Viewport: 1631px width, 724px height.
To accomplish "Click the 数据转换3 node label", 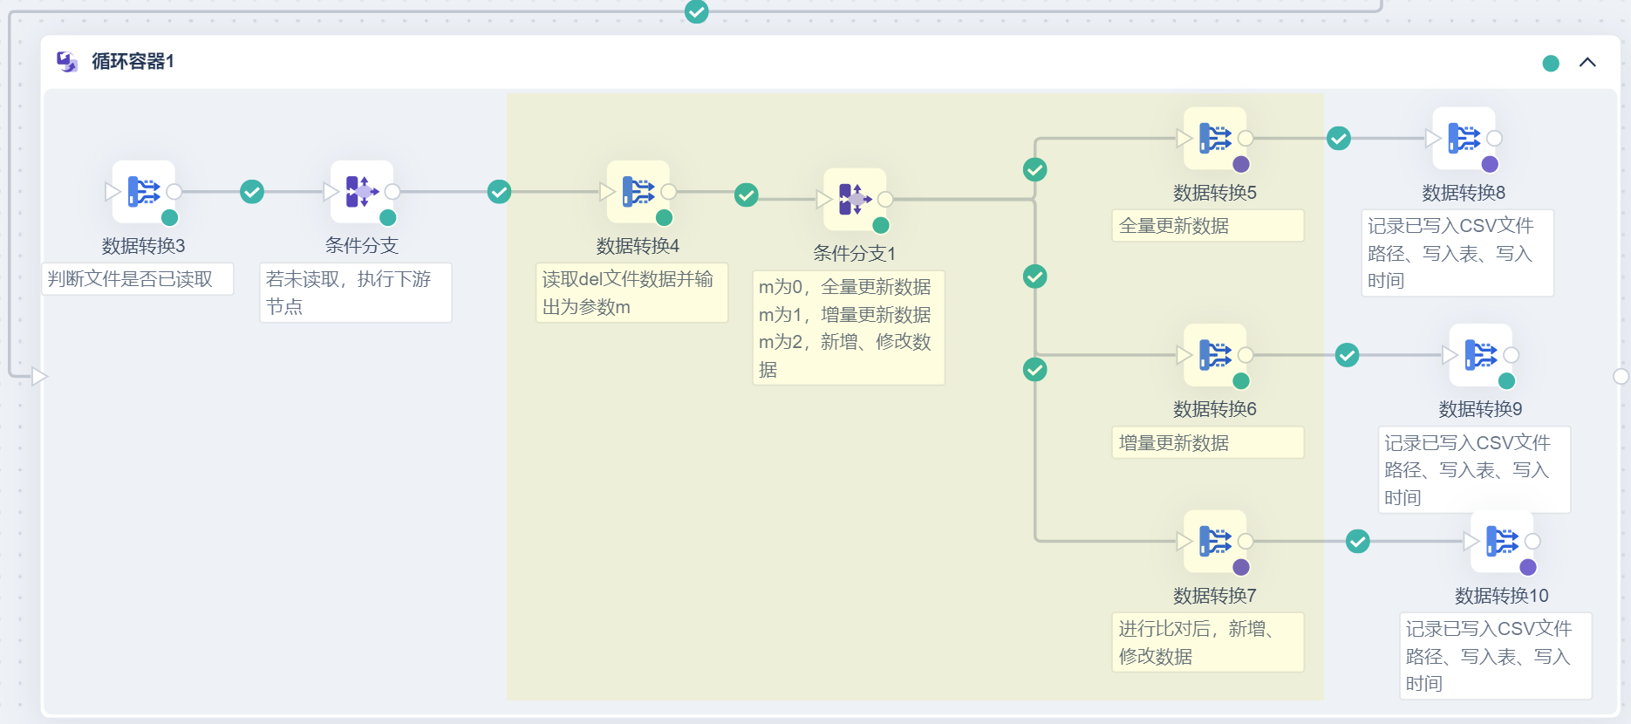I will (x=144, y=246).
